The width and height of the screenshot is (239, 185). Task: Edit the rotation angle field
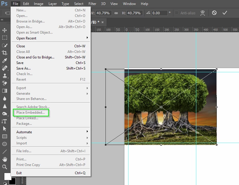(159, 13)
